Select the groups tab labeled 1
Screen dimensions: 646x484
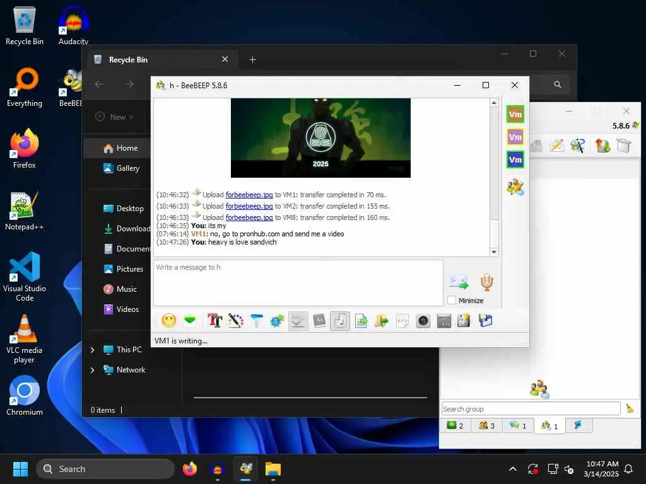[x=549, y=426]
